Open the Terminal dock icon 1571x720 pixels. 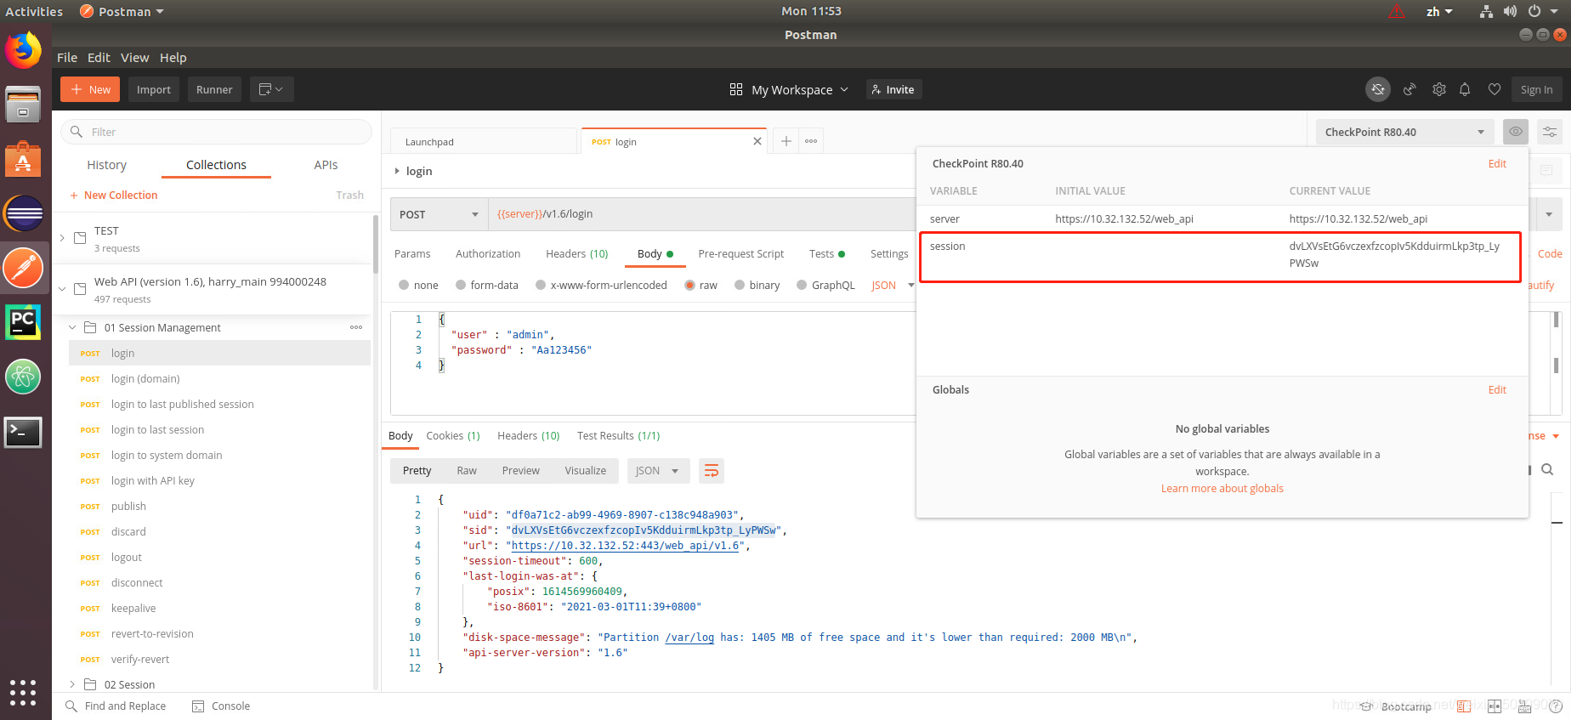[24, 432]
